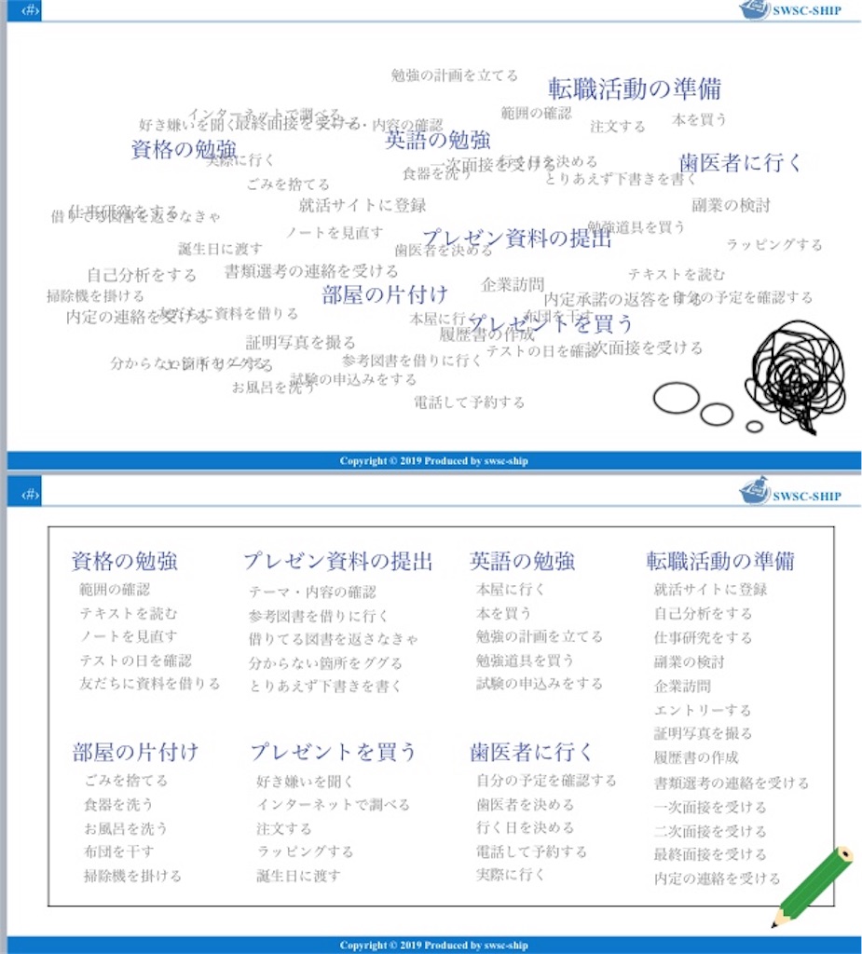Screen dimensions: 862x954
Task: Click the blue footer bar at the bottom
Action: click(431, 945)
